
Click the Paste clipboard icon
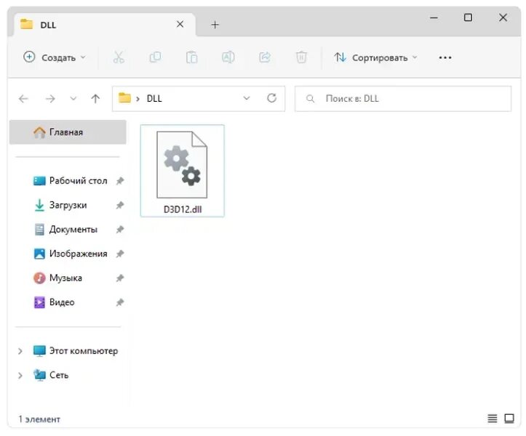pos(191,57)
